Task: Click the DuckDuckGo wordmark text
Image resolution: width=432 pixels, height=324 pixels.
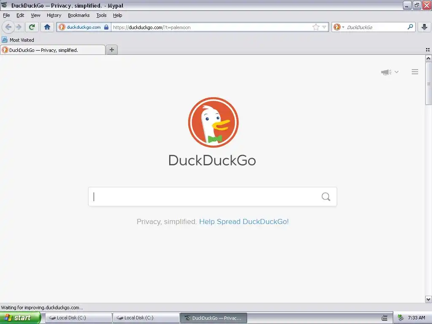Action: [212, 160]
